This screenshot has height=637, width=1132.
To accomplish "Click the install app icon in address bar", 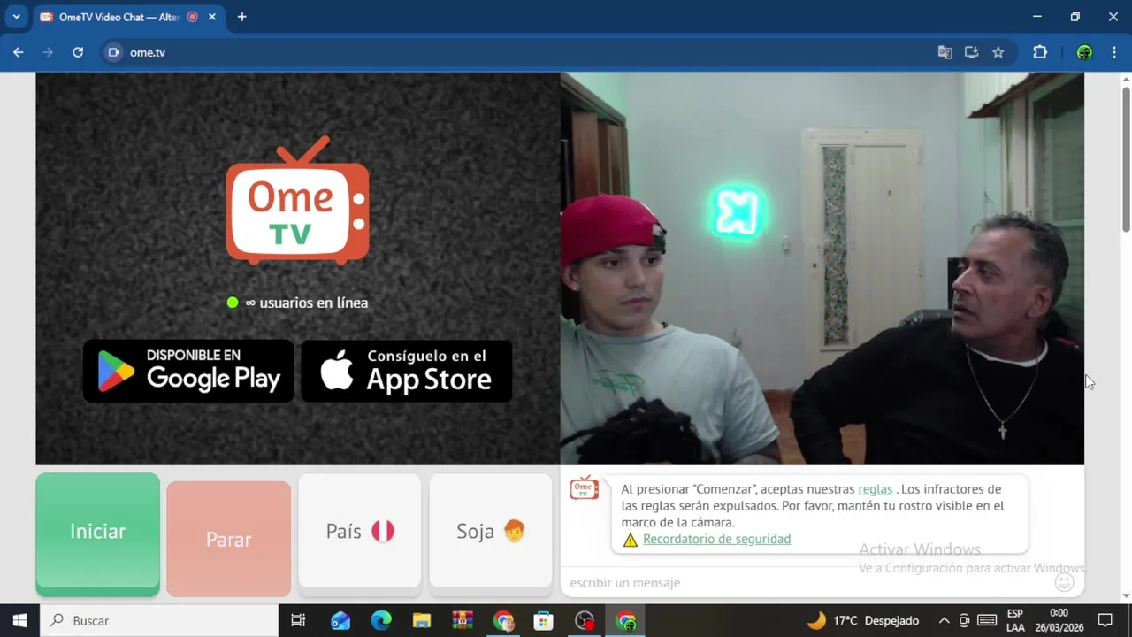I will (x=971, y=52).
